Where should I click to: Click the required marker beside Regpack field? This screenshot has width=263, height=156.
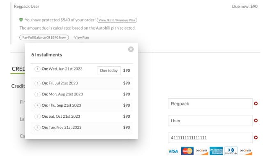click(256, 104)
